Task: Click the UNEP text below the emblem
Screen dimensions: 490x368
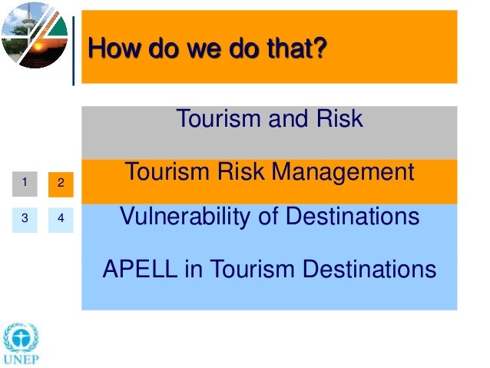Action: pyautogui.click(x=22, y=360)
